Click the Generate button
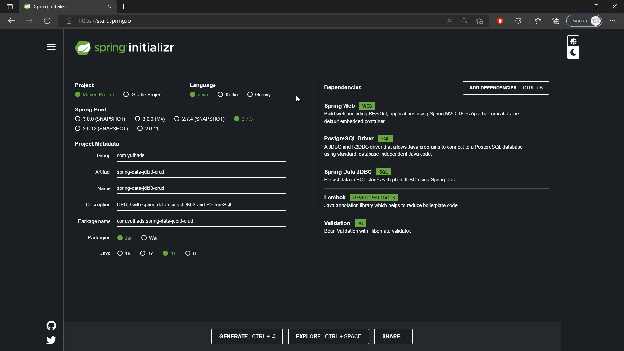The width and height of the screenshot is (624, 351). [x=247, y=336]
